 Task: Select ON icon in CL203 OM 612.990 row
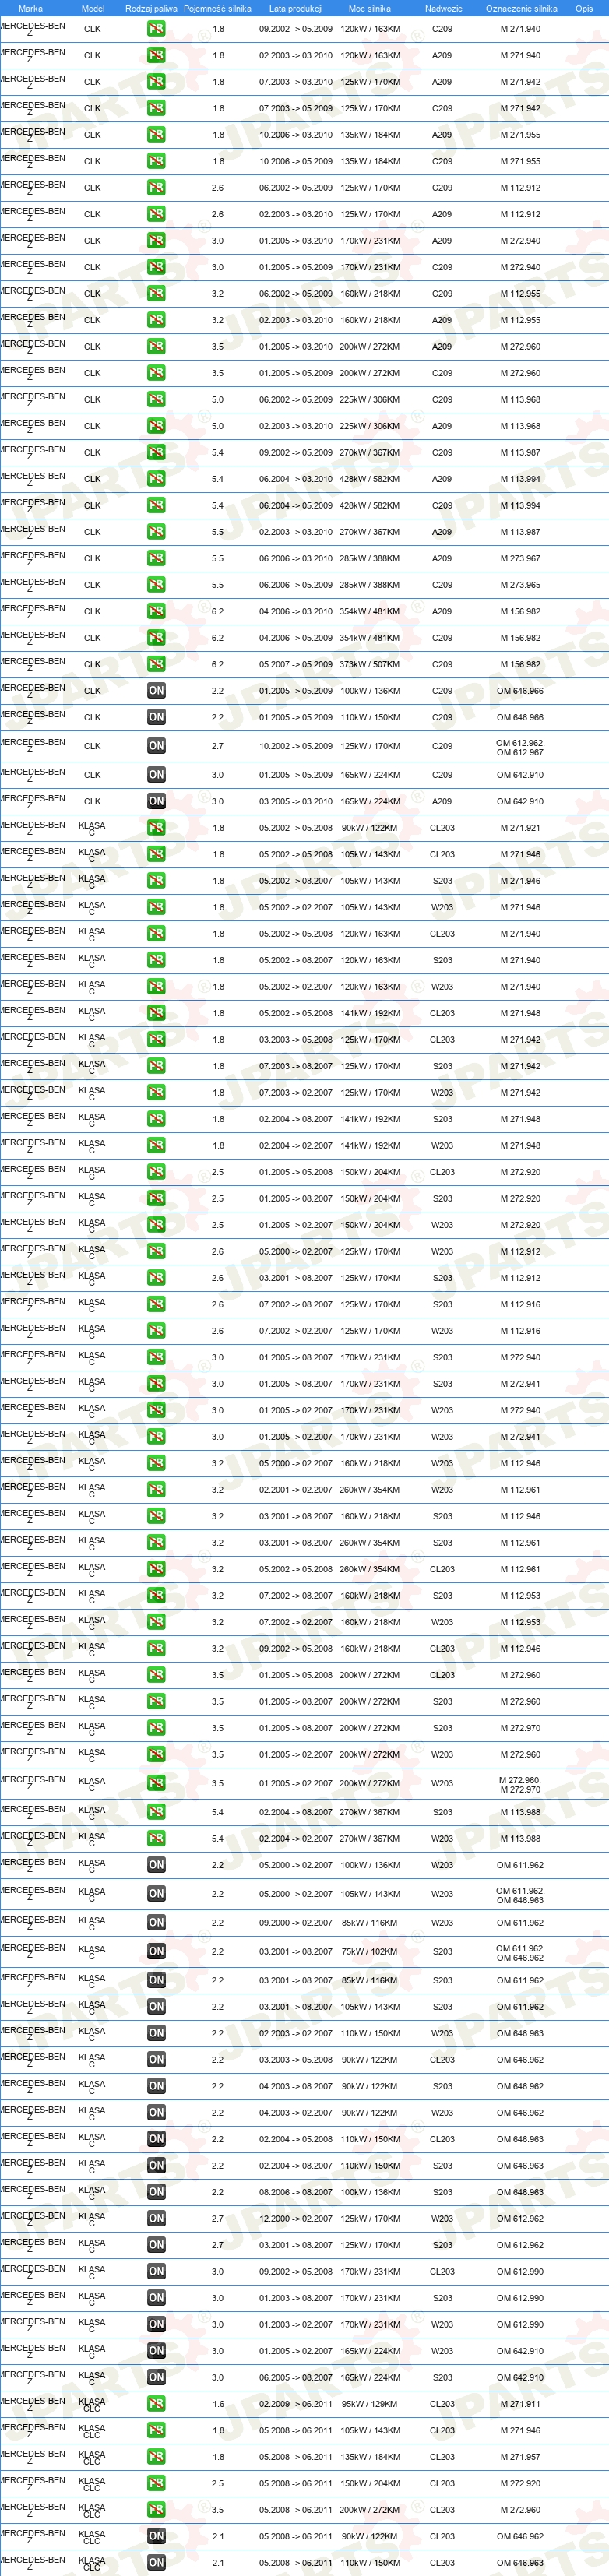[x=156, y=2272]
